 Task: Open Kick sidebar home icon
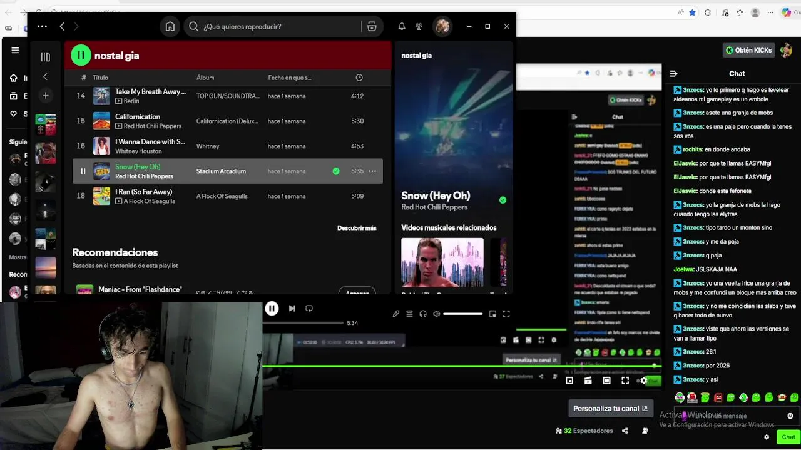point(13,78)
